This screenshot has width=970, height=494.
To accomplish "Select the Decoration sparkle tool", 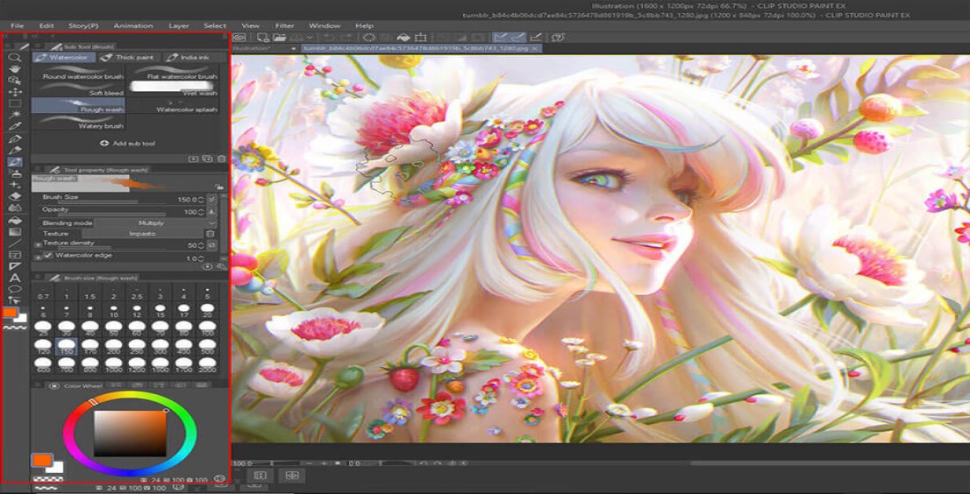I will (15, 185).
